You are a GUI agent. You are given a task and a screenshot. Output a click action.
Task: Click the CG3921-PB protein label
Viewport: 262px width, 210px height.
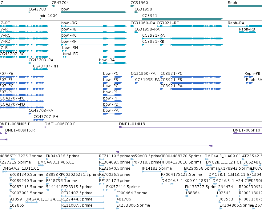pos(171,80)
